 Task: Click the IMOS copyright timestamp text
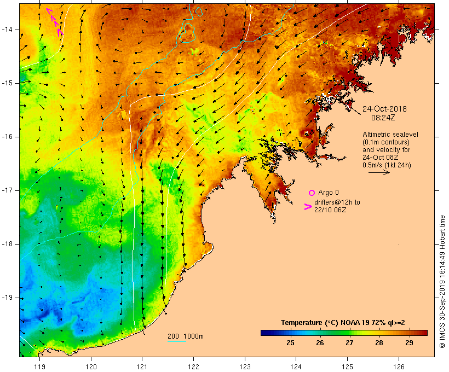(x=442, y=282)
